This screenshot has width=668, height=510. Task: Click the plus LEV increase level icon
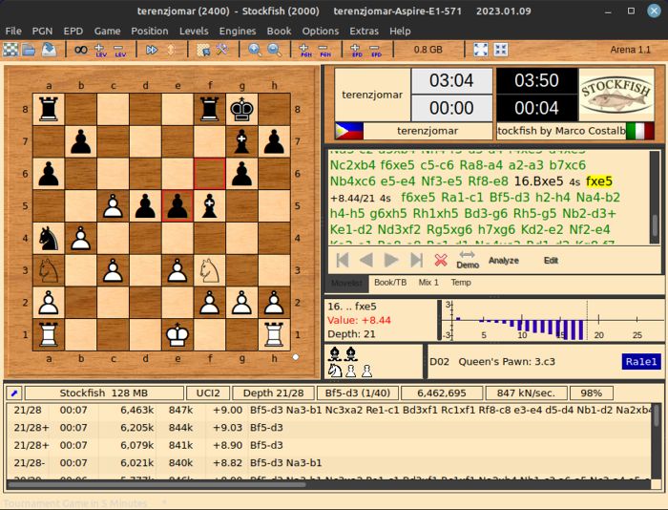point(100,51)
